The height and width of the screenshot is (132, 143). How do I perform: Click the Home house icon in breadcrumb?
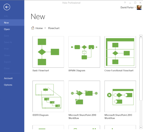tap(33, 28)
